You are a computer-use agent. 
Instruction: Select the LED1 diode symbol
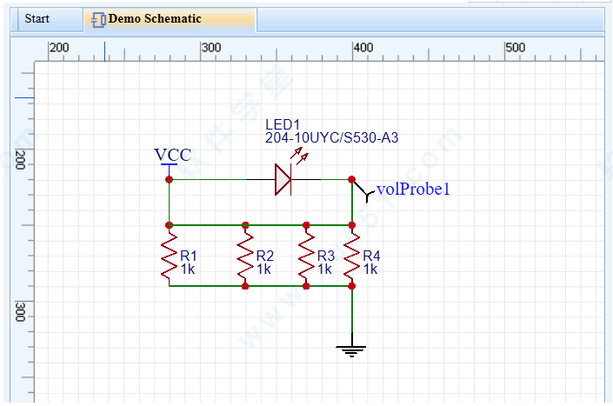click(283, 179)
